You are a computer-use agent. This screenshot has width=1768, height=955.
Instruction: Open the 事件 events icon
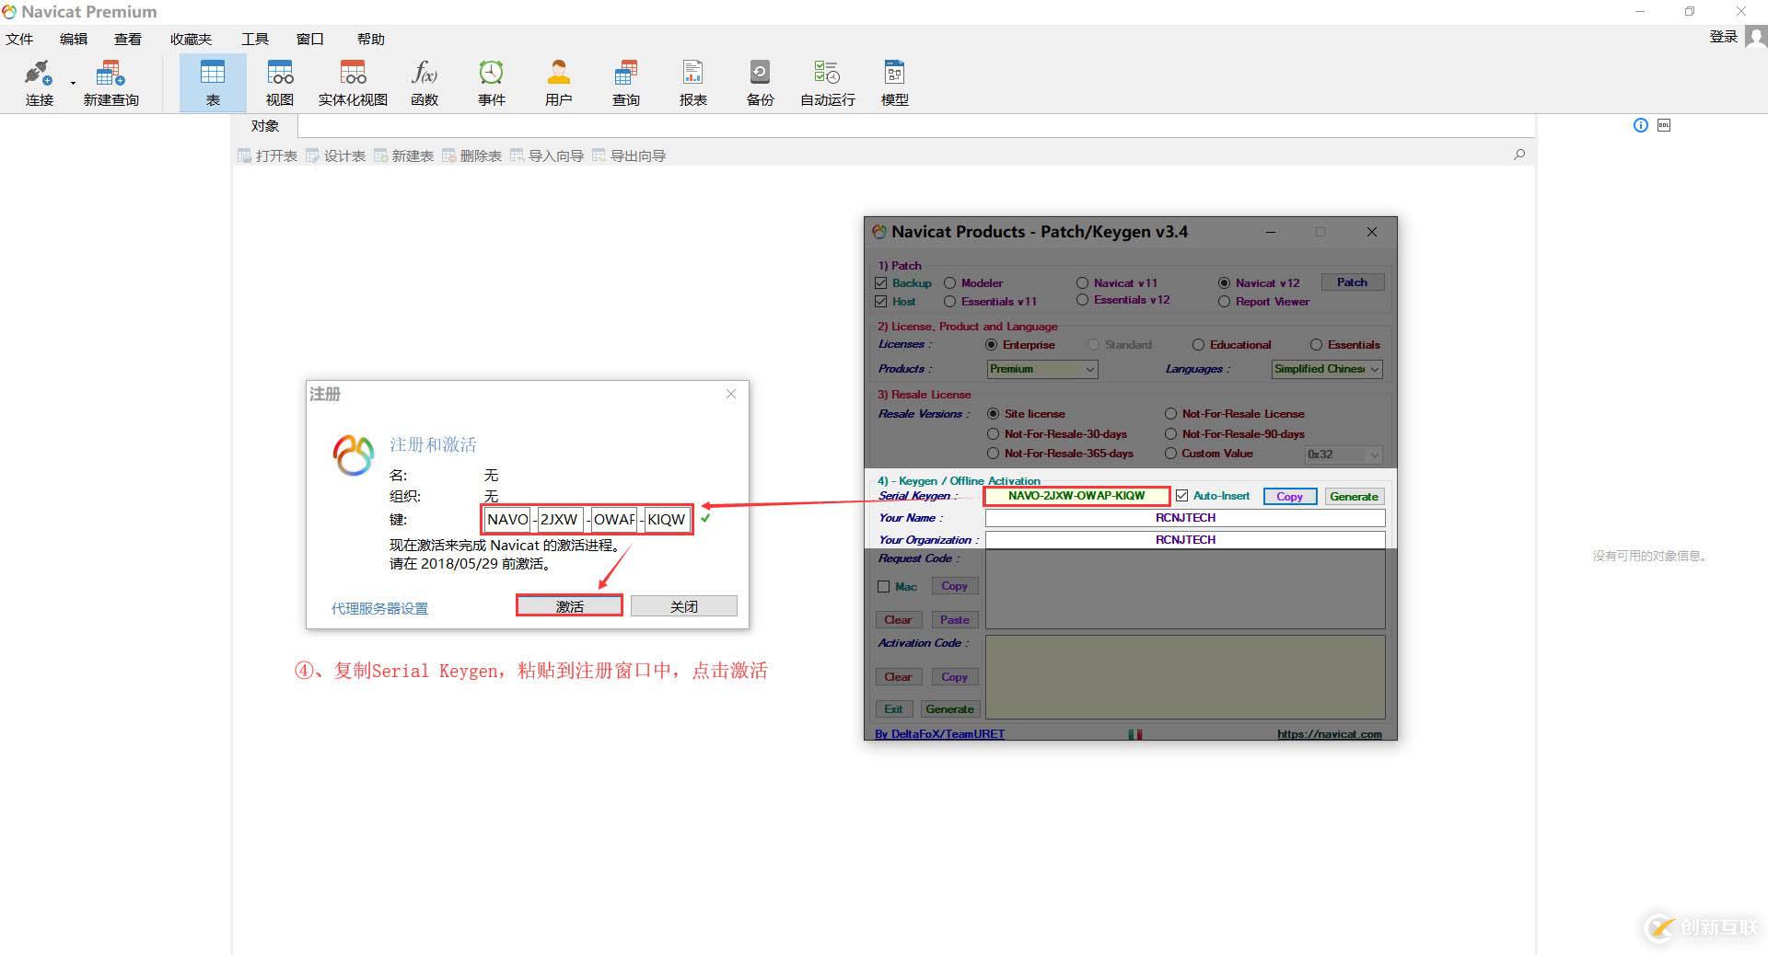click(x=492, y=83)
